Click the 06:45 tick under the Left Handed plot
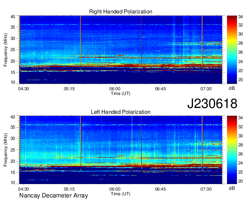The image size is (247, 200). point(160,189)
